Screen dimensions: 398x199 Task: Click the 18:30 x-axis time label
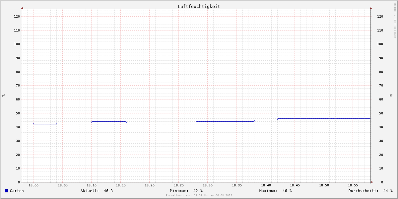pos(208,185)
